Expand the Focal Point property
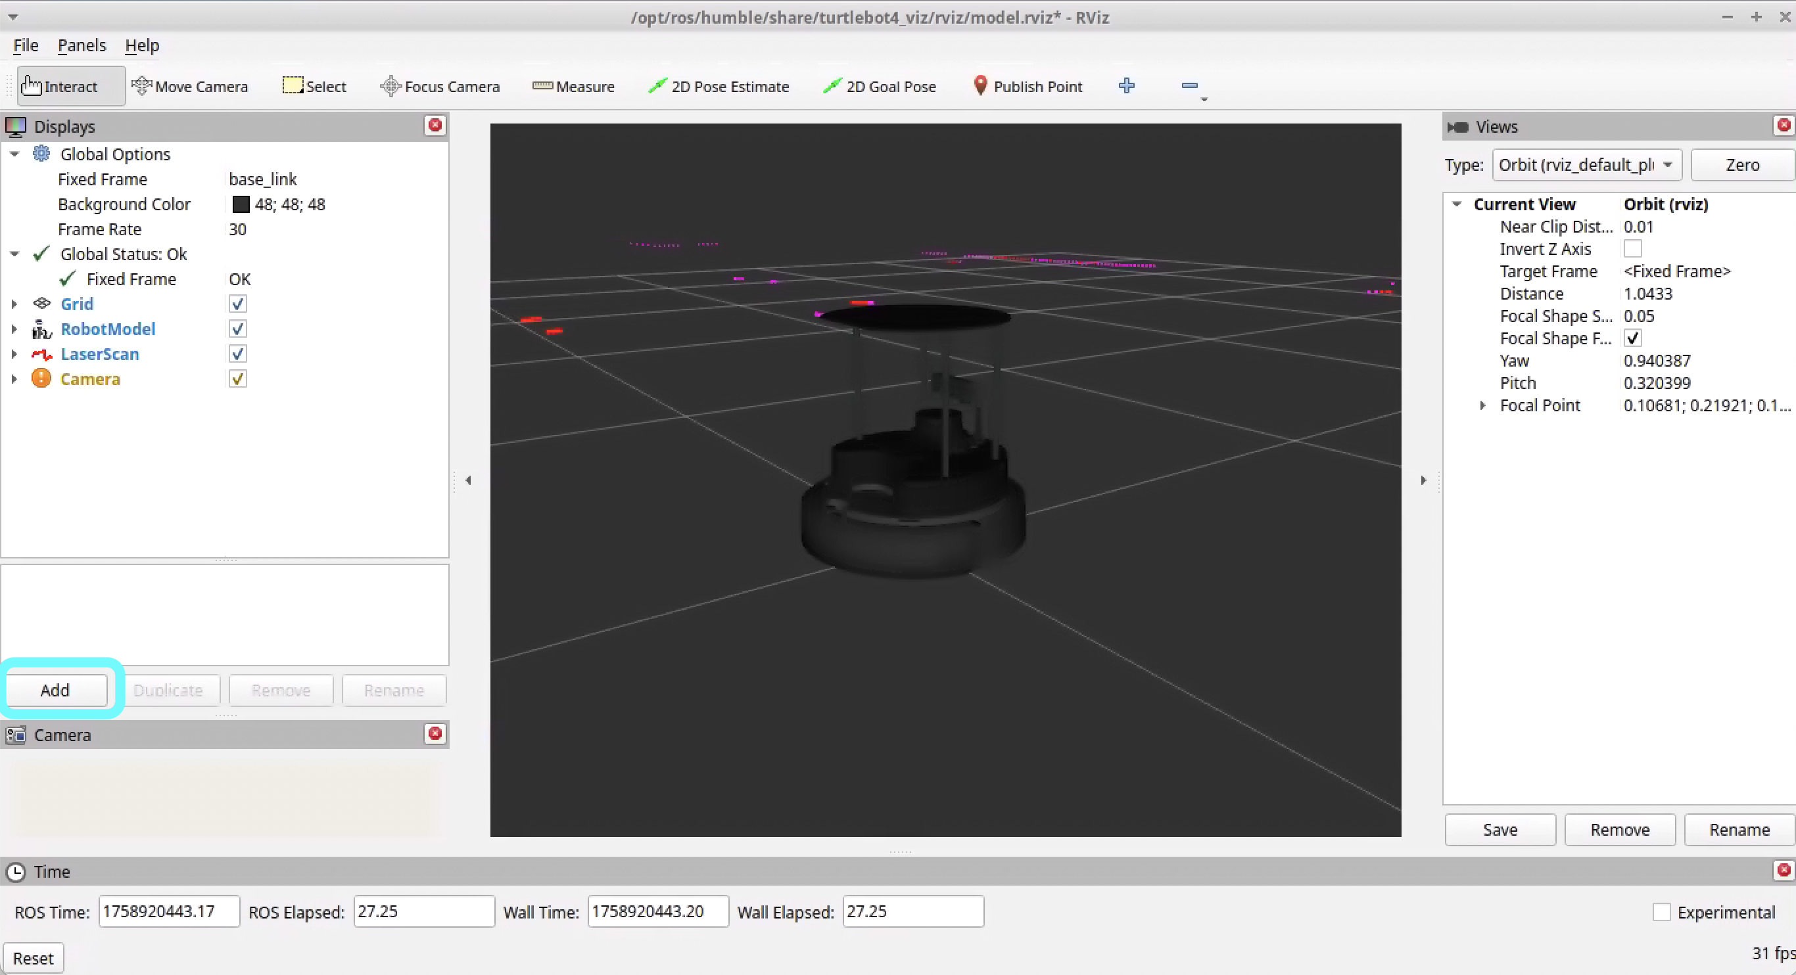This screenshot has height=975, width=1796. point(1482,405)
